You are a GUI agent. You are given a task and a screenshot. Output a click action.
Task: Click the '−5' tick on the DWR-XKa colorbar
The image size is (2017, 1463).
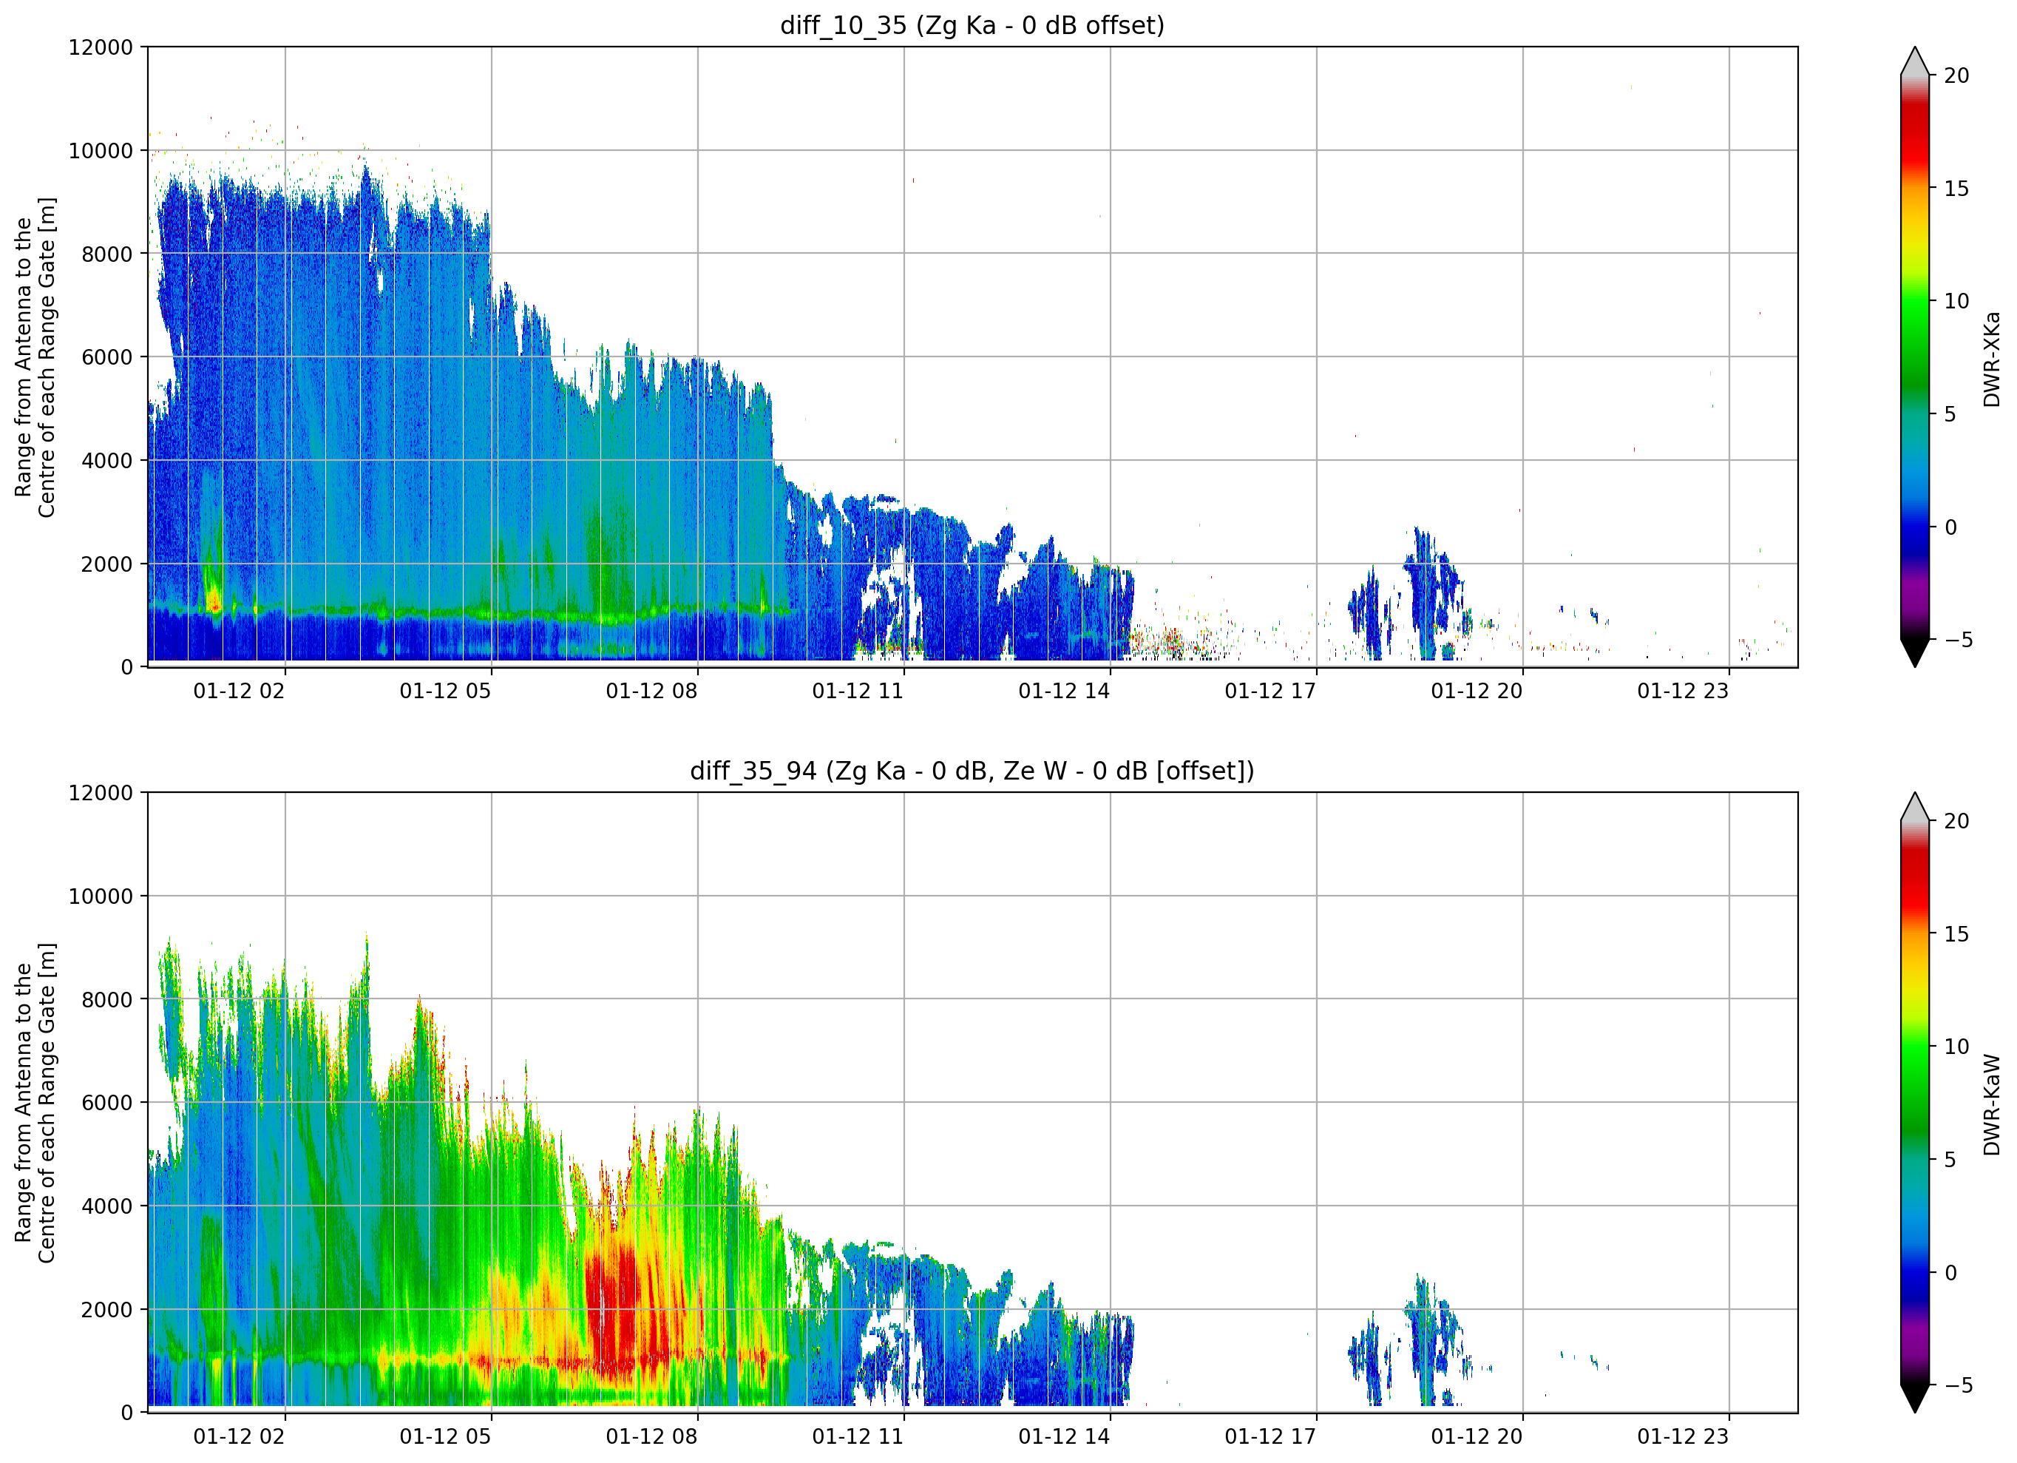coord(1959,639)
